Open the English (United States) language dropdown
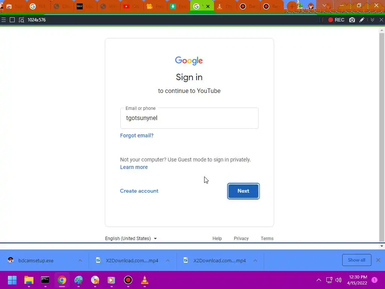The height and width of the screenshot is (289, 385). click(x=131, y=238)
